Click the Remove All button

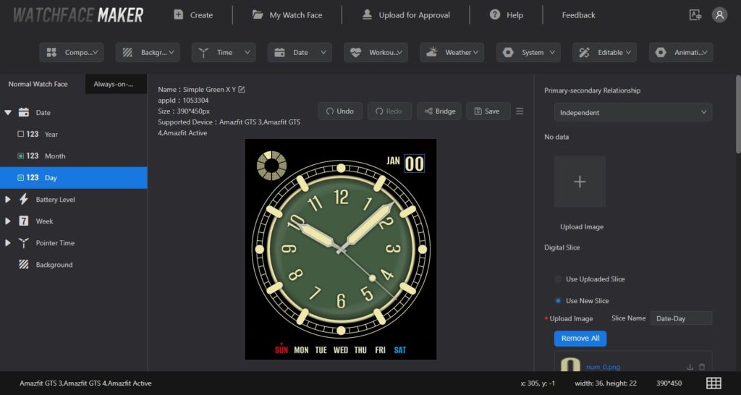[580, 339]
